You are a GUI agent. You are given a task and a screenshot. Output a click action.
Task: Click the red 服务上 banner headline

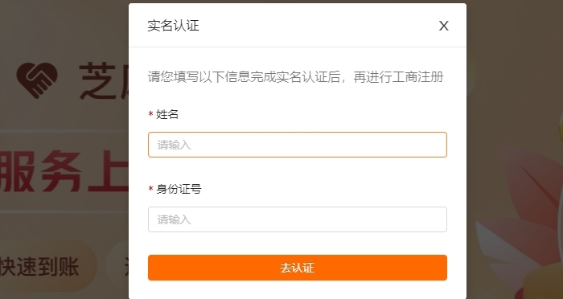64,171
